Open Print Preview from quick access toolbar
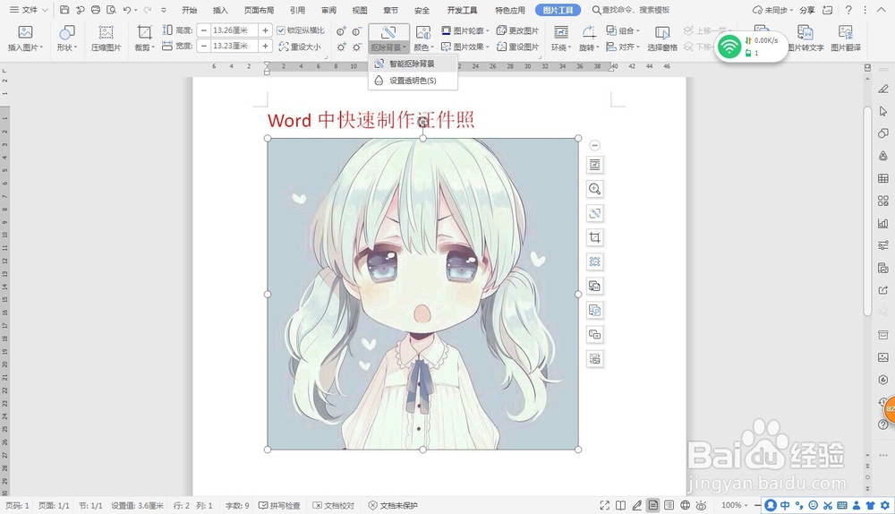The image size is (895, 514). [x=111, y=10]
